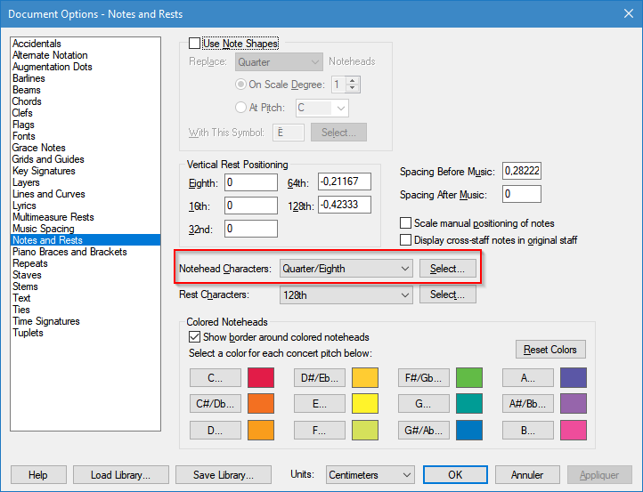This screenshot has width=643, height=492.
Task: Toggle Show border around colored noteheads
Action: 195,337
